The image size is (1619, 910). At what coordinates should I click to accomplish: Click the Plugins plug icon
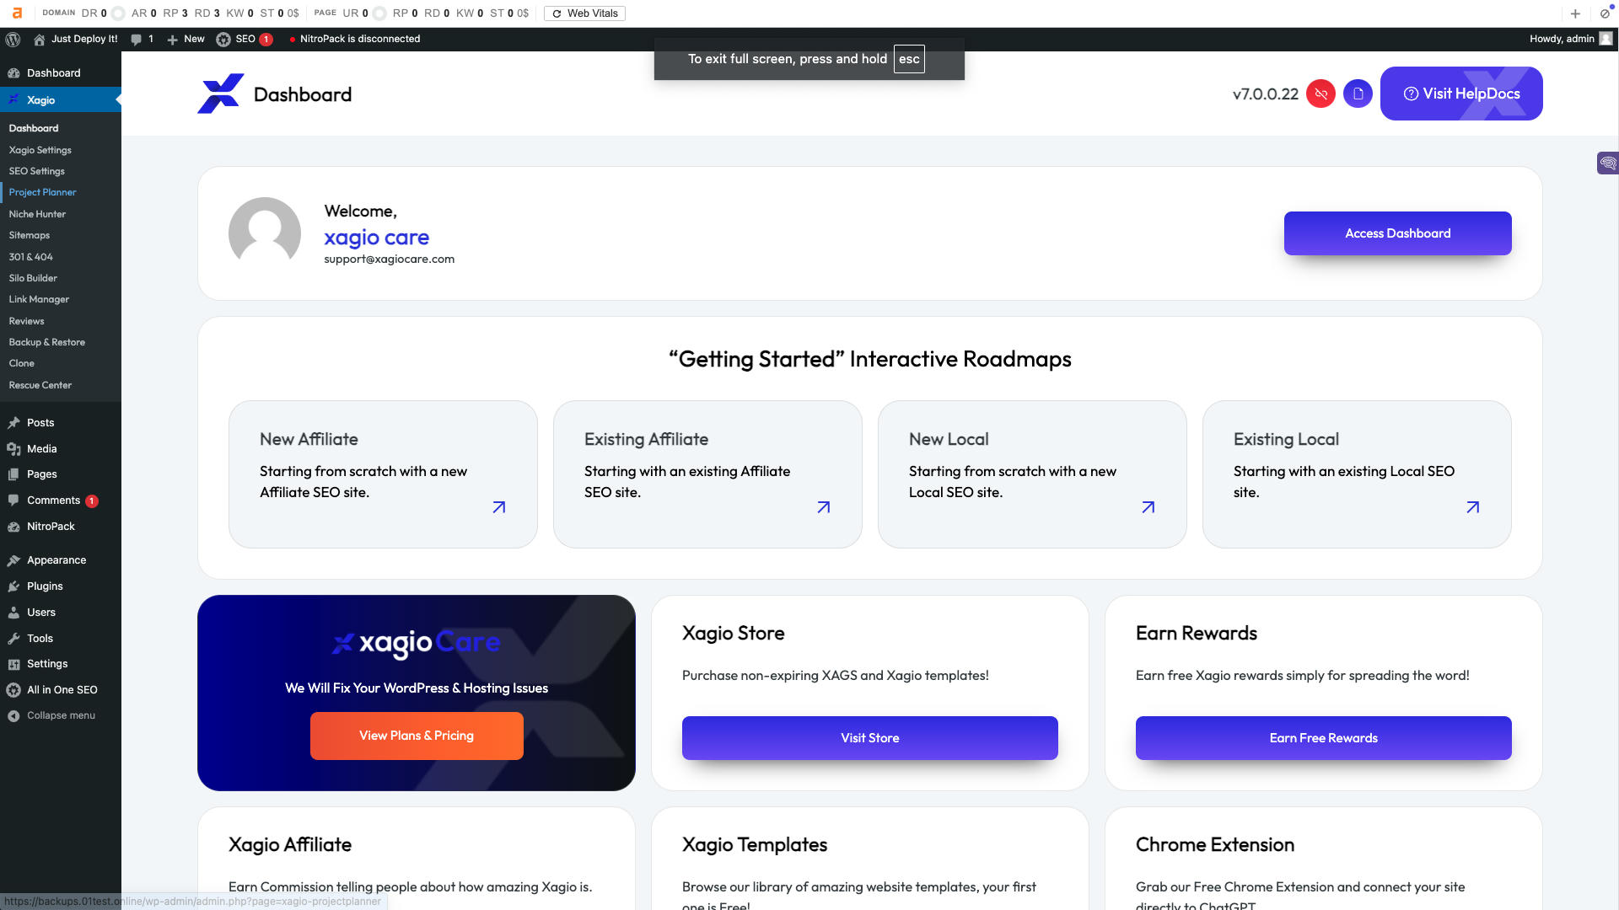point(13,586)
